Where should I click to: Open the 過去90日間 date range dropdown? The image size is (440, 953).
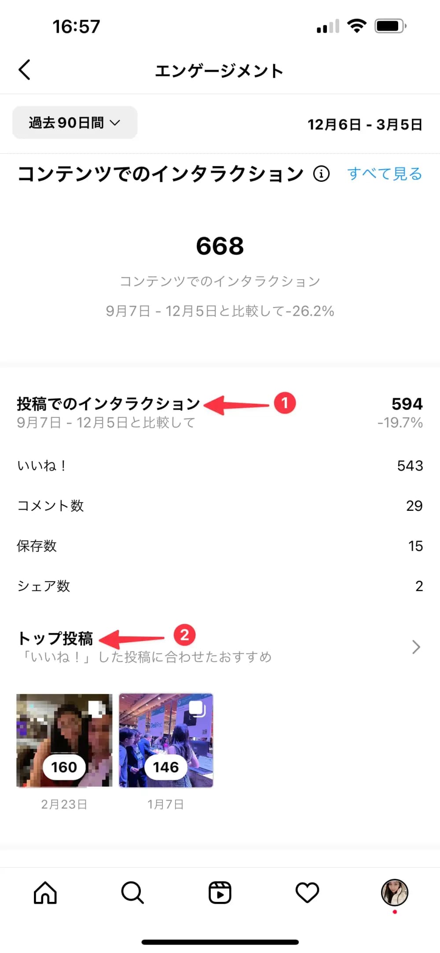tap(75, 122)
